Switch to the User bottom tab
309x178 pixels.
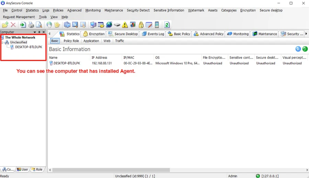point(22,169)
